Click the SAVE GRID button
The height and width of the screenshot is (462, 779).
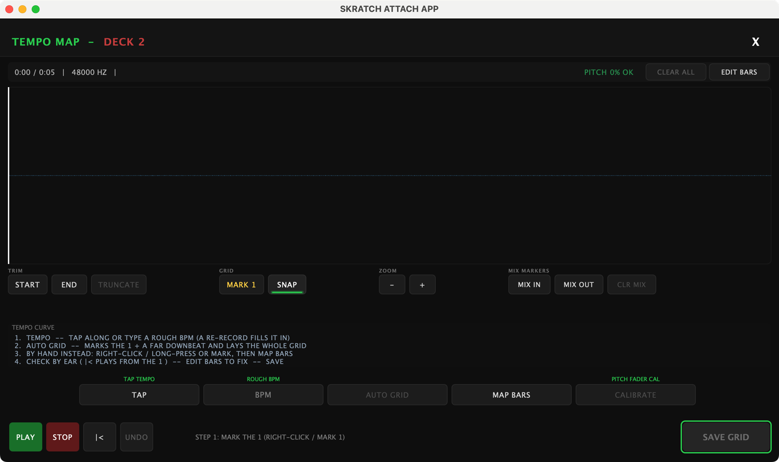726,437
